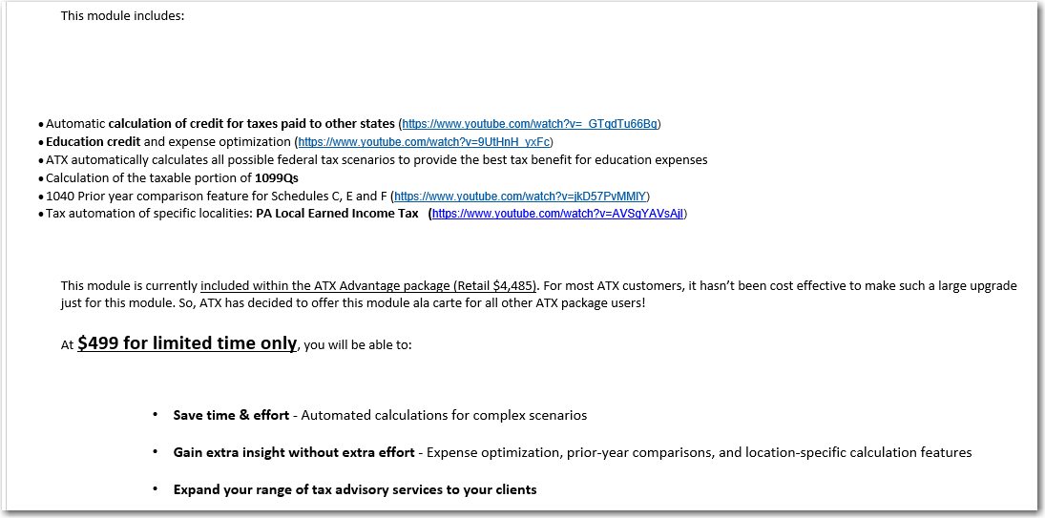Click the bold "PA Local Earned Income Tax" text
Viewport: 1045px width, 518px height.
click(337, 214)
